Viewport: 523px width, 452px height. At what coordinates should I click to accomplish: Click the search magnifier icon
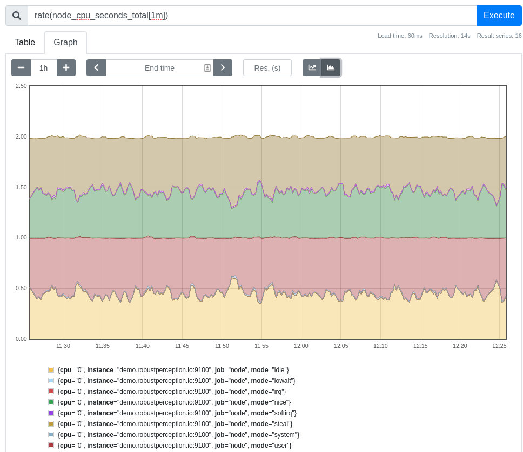click(17, 16)
